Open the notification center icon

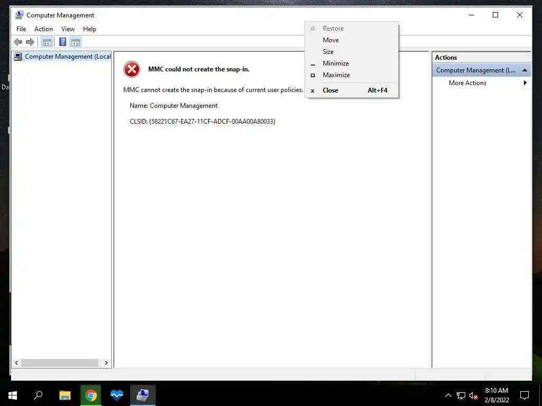[525, 395]
